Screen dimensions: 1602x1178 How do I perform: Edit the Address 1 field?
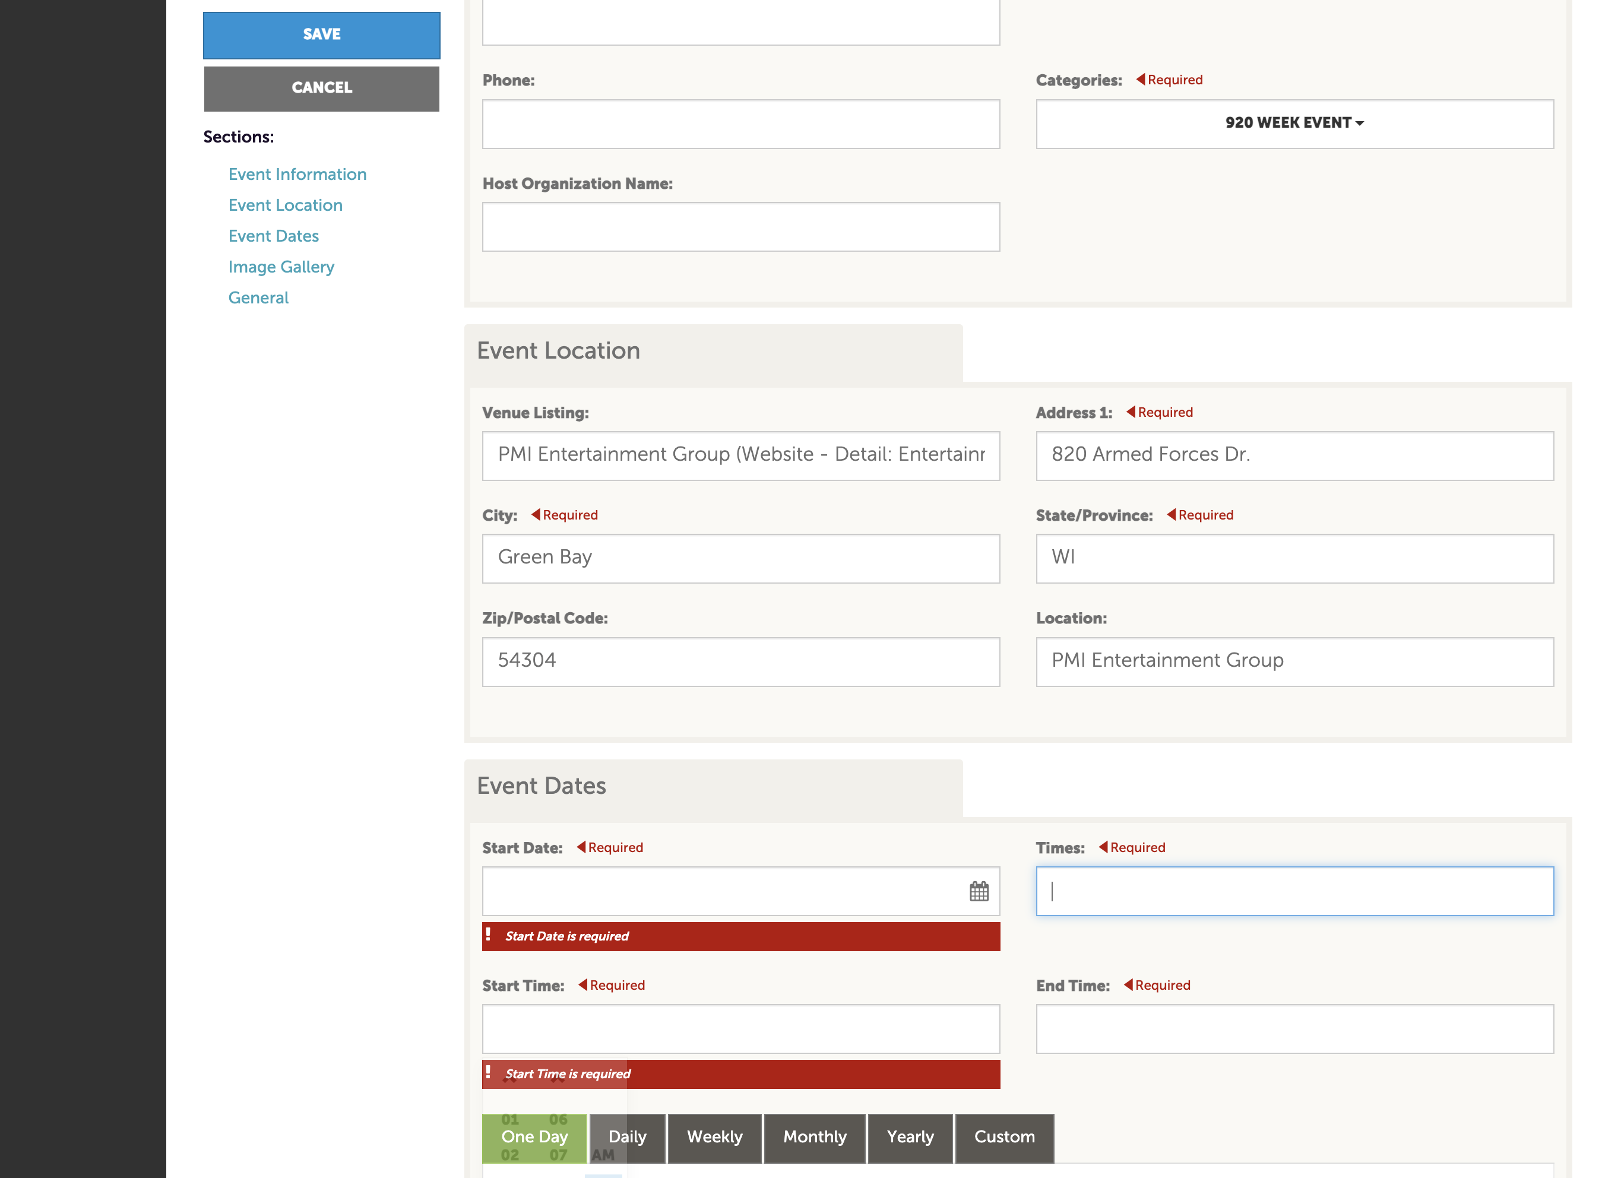click(1294, 455)
